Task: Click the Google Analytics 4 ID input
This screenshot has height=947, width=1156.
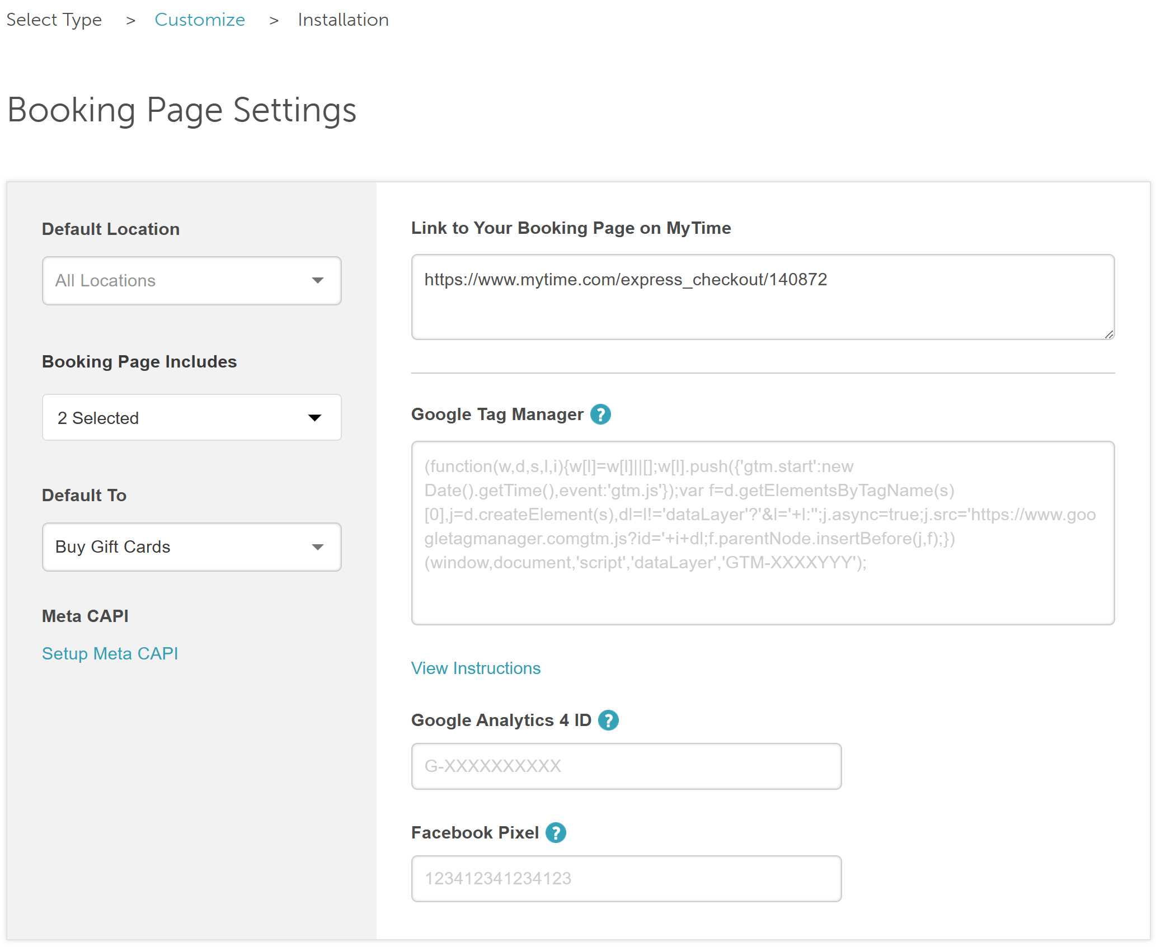Action: pyautogui.click(x=626, y=766)
